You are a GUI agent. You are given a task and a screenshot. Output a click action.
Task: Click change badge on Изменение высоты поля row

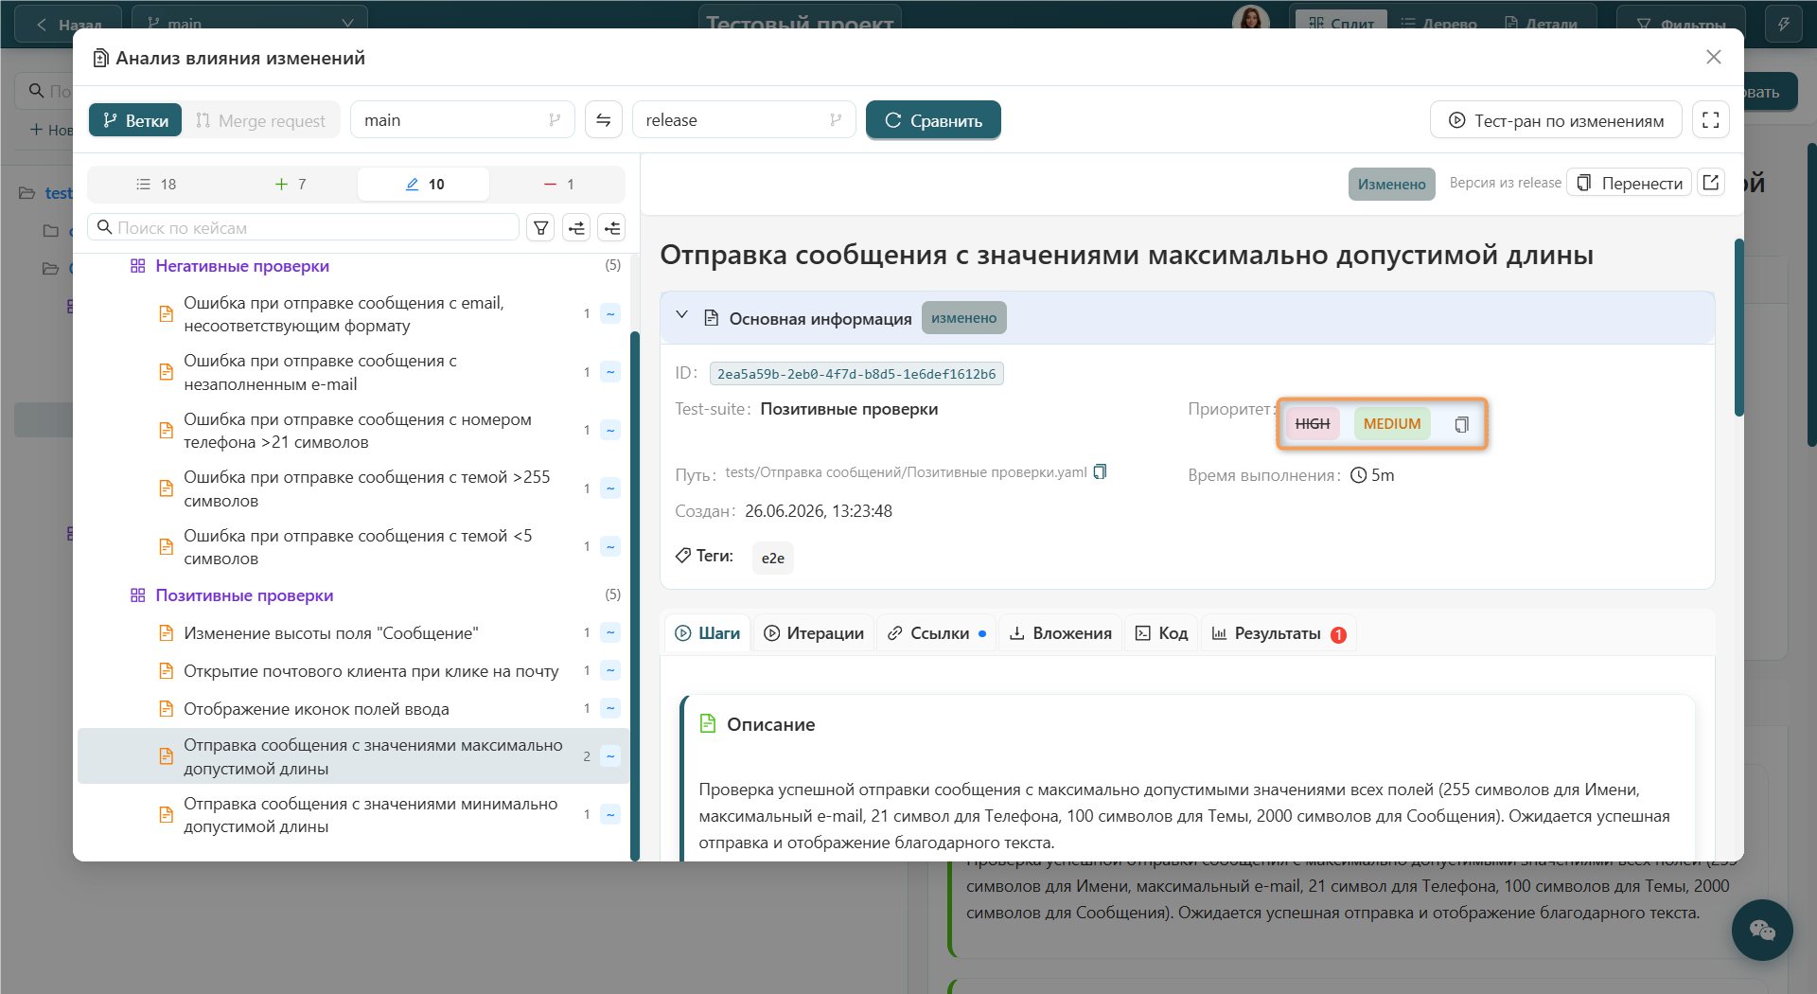click(x=610, y=632)
